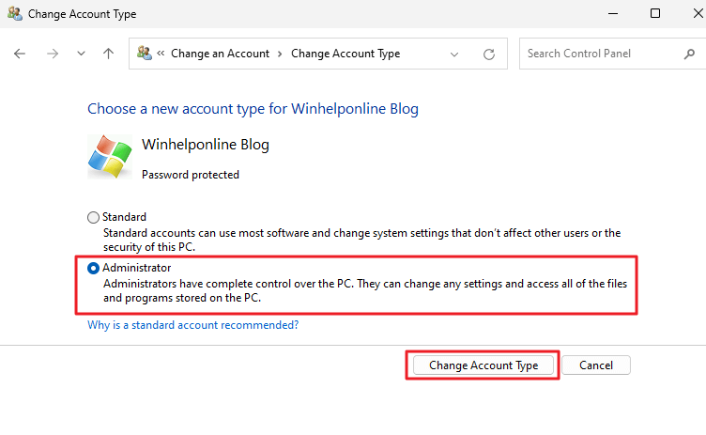Select the Standard account radio button
This screenshot has height=435, width=706.
pos(93,217)
